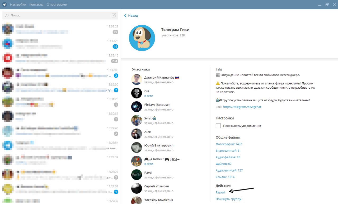Select member name Юрий Викторович
The height and width of the screenshot is (204, 338).
click(x=159, y=145)
